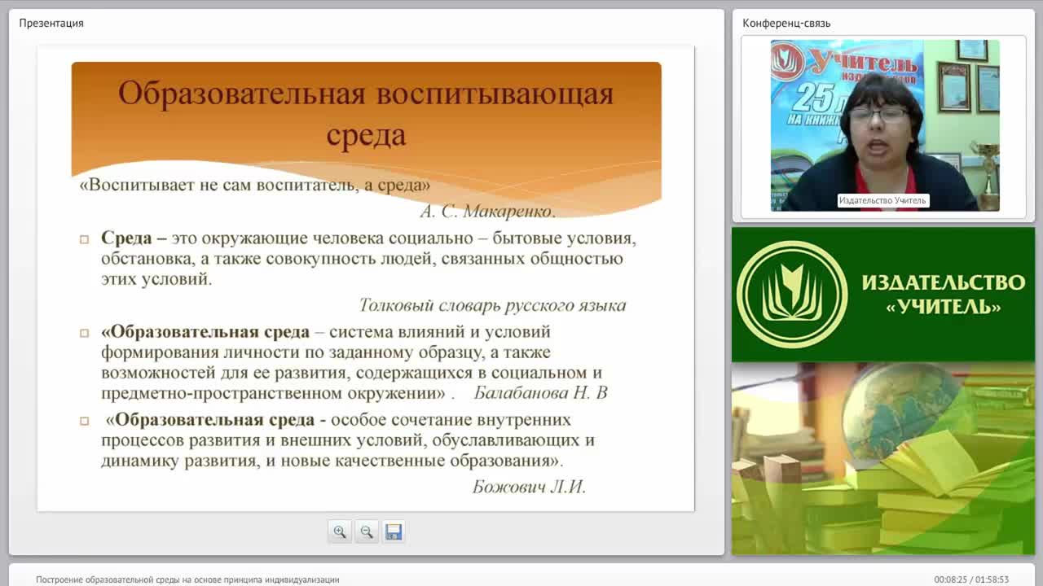Click the bolded term 'Среда –' in first bullet
This screenshot has height=586, width=1043.
tap(134, 238)
